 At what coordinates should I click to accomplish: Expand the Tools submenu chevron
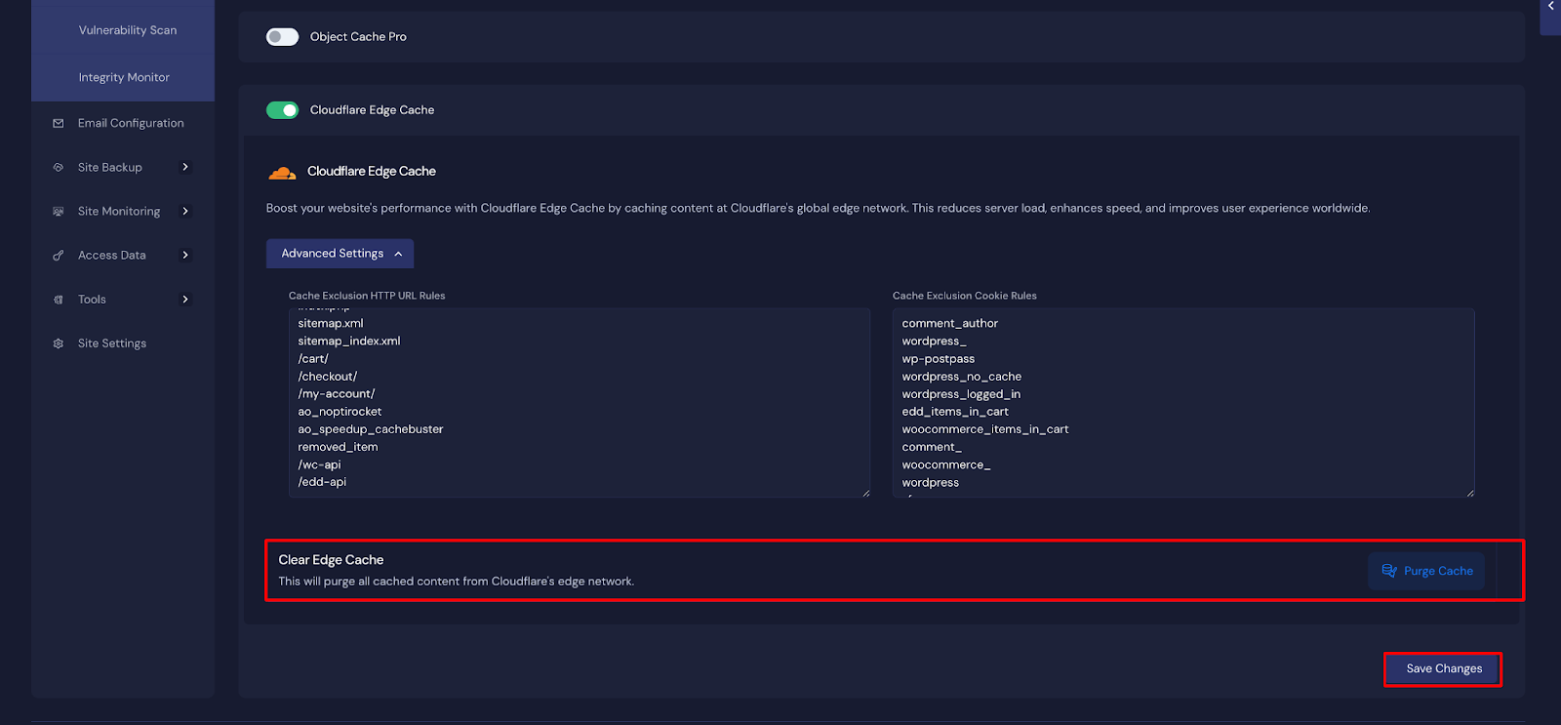click(x=185, y=300)
